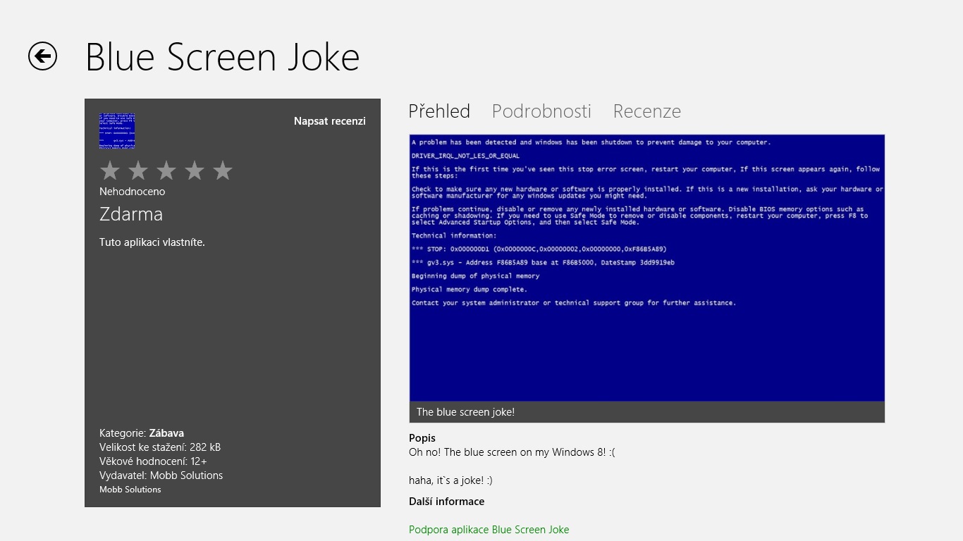963x541 pixels.
Task: Open the Blue Screen Joke app icon
Action: [117, 131]
